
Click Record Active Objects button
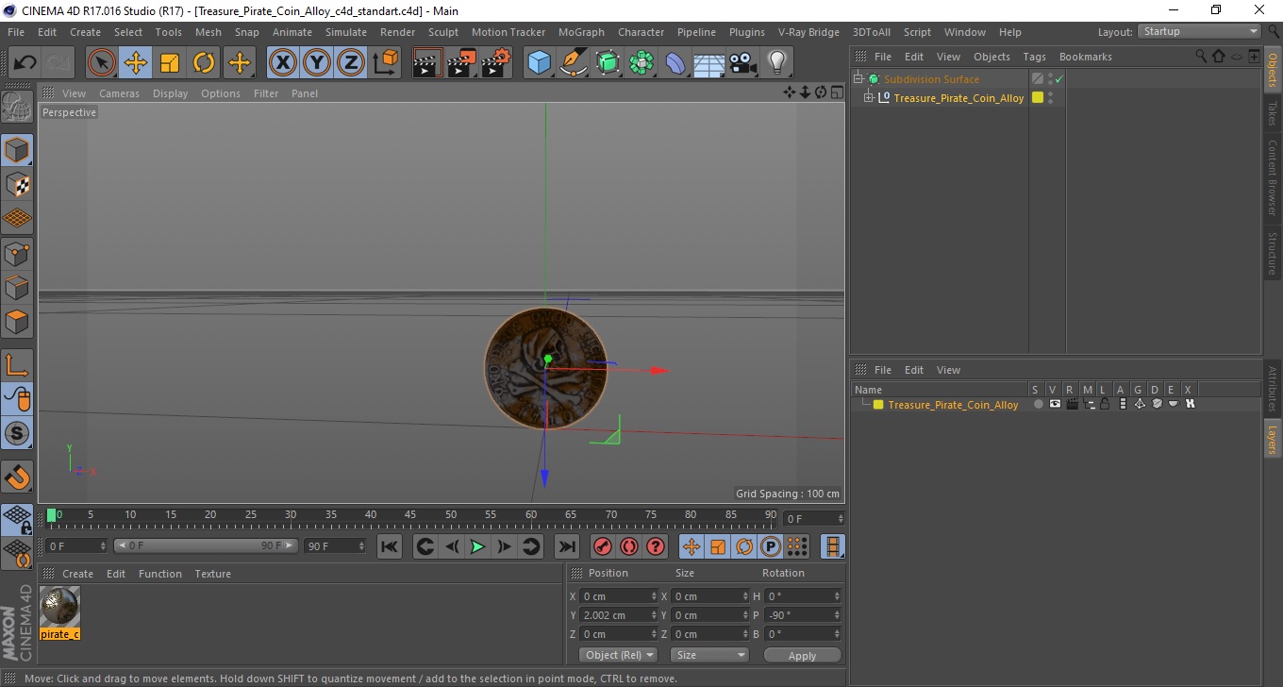pyautogui.click(x=602, y=546)
